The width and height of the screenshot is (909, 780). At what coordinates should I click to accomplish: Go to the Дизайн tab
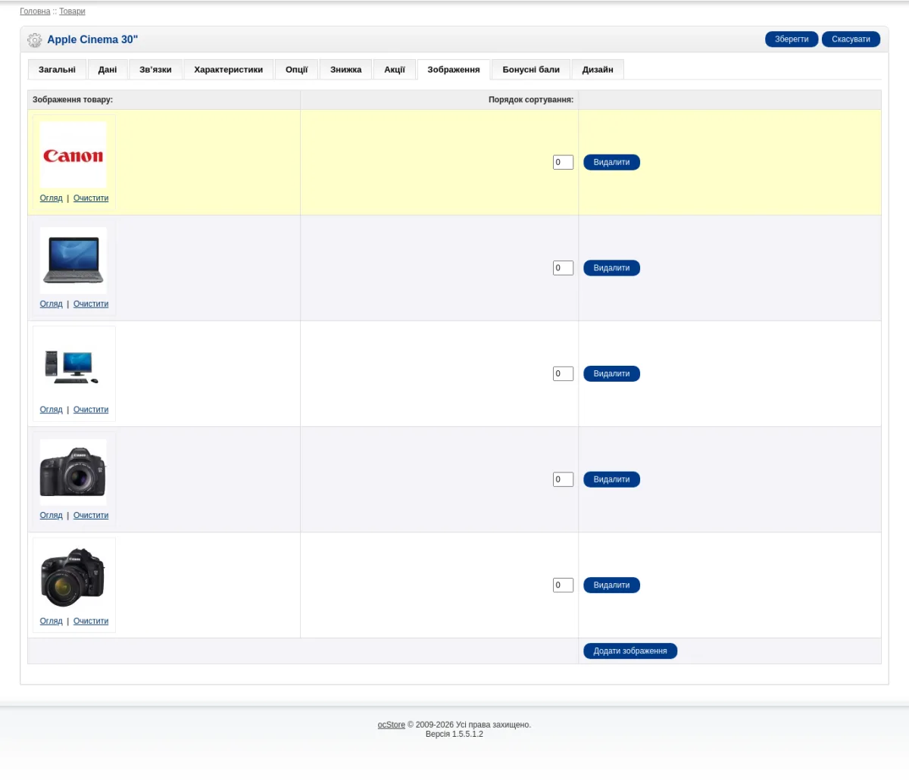(598, 70)
